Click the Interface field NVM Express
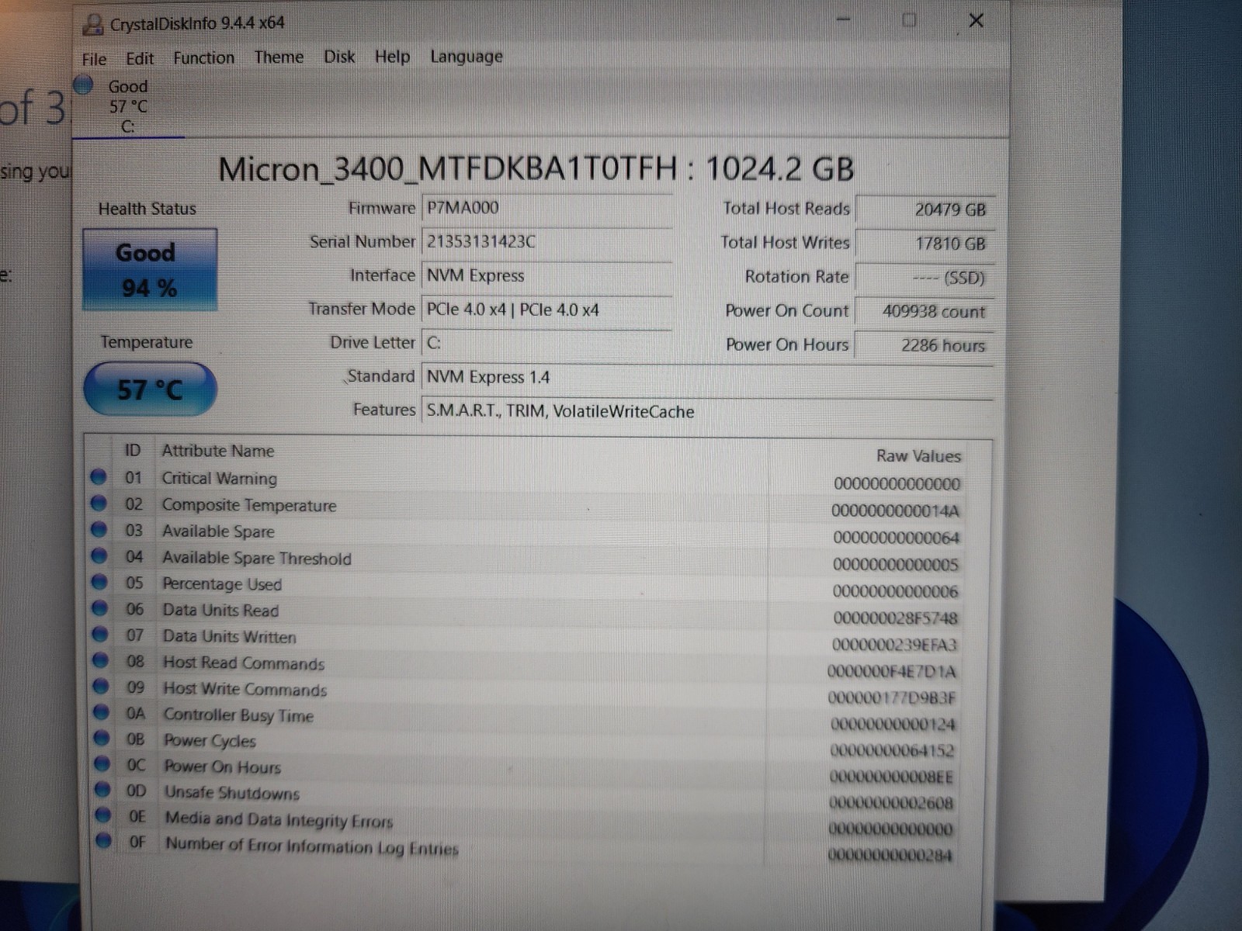The width and height of the screenshot is (1242, 931). (546, 275)
